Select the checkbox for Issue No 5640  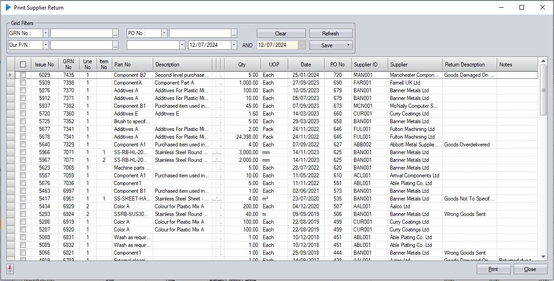click(23, 145)
